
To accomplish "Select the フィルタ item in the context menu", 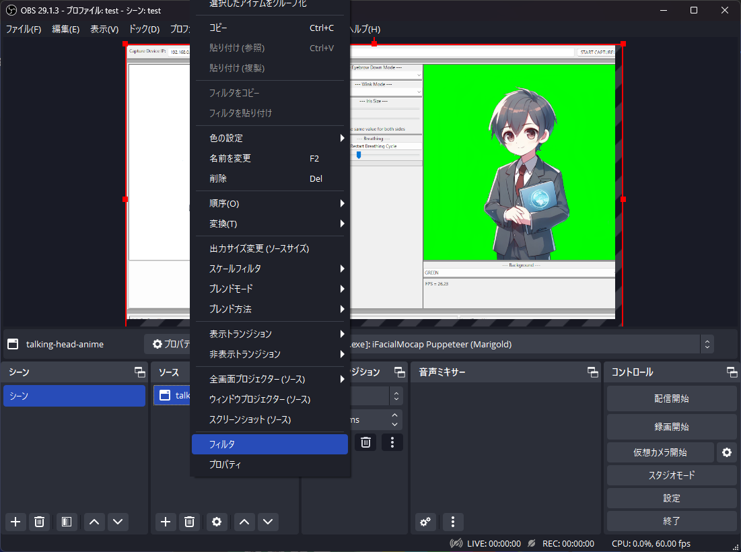I will click(269, 444).
